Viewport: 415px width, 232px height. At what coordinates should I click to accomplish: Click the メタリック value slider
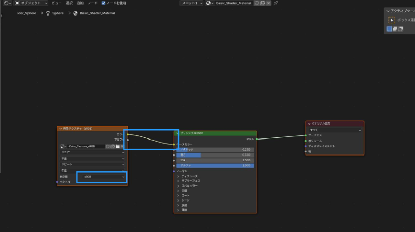coord(215,150)
